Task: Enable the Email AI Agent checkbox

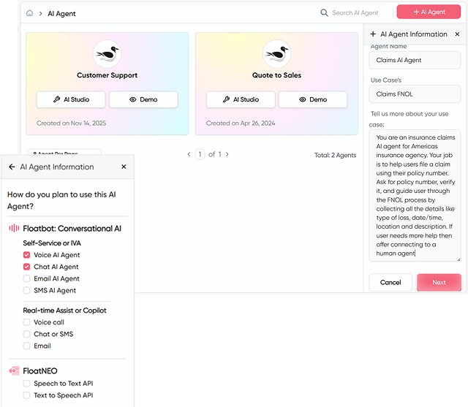Action: click(27, 278)
